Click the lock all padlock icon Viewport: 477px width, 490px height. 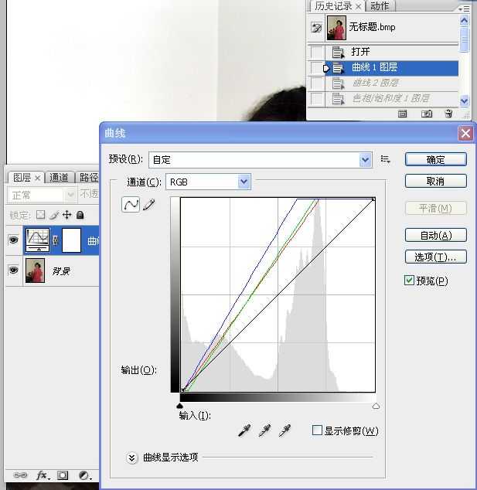(x=80, y=215)
